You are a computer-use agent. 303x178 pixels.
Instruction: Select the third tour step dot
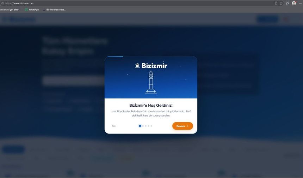[146, 126]
